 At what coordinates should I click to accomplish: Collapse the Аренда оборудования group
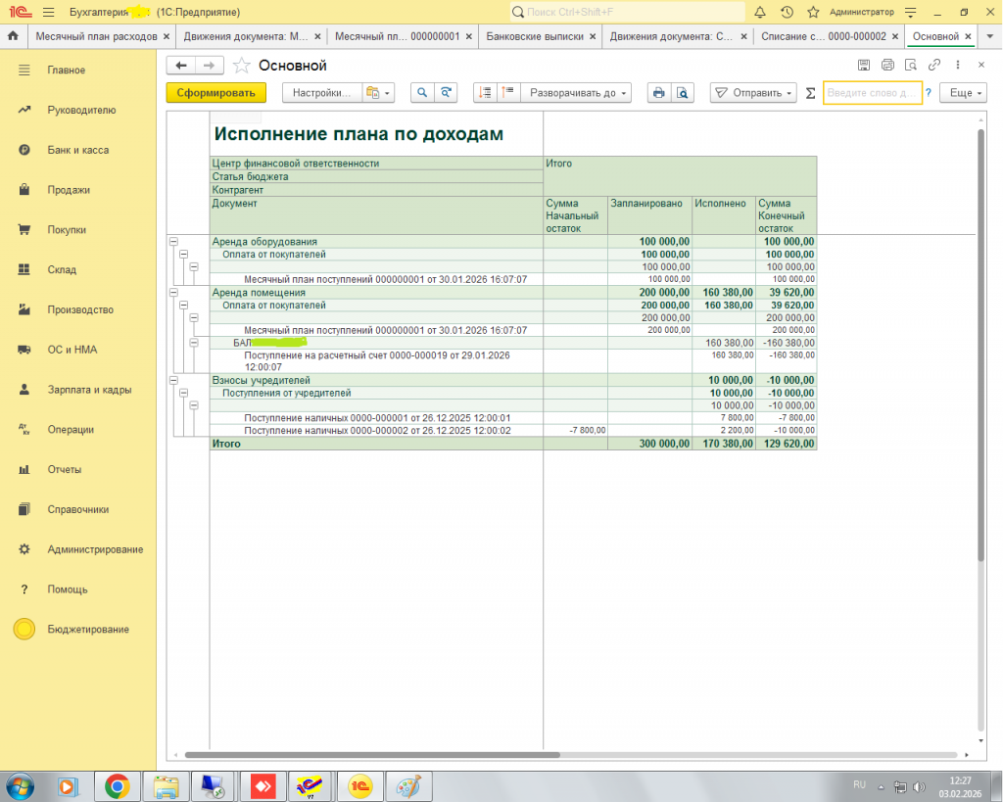coord(173,241)
